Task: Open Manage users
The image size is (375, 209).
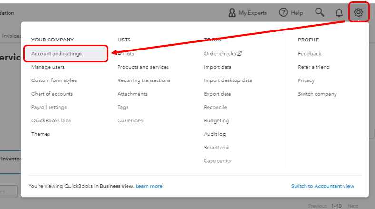Action: tap(48, 67)
